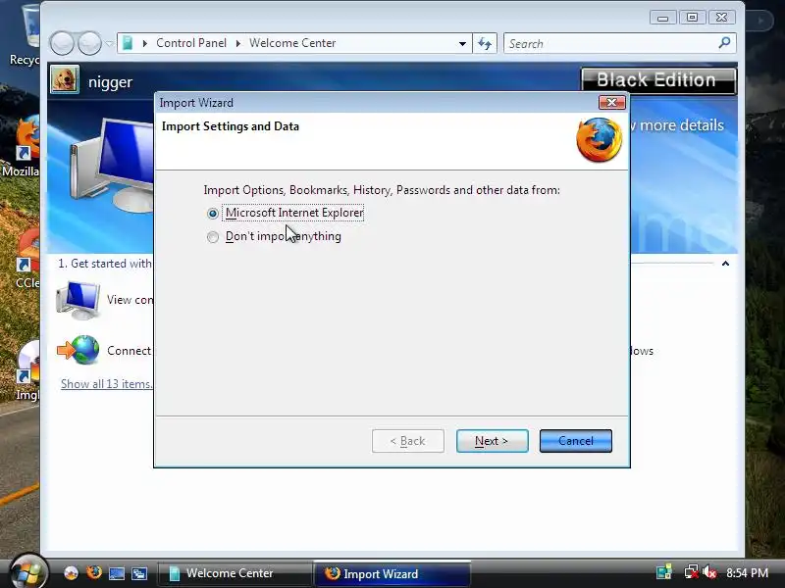Close the Import Wizard dialog
Viewport: 785px width, 588px height.
pyautogui.click(x=611, y=103)
